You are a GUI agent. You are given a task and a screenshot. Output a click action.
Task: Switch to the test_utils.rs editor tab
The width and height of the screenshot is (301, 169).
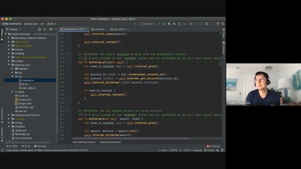coord(119,29)
